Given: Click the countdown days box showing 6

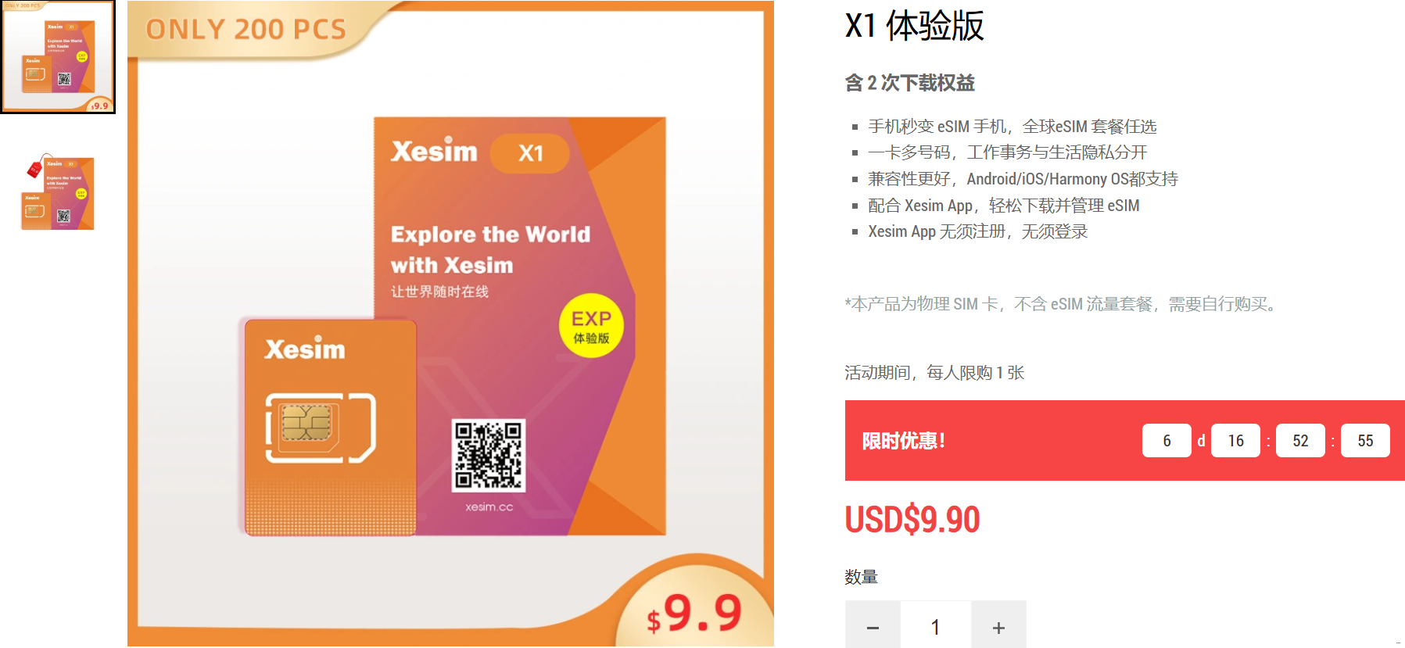Looking at the screenshot, I should [x=1167, y=441].
